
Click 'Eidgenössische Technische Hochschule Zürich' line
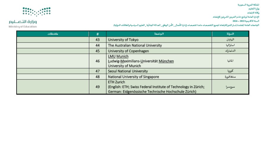coord(152,91)
